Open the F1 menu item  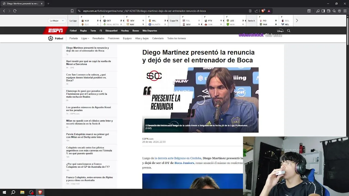click(101, 31)
